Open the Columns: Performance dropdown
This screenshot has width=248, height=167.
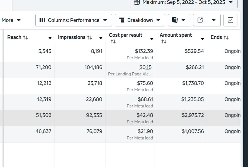(74, 20)
